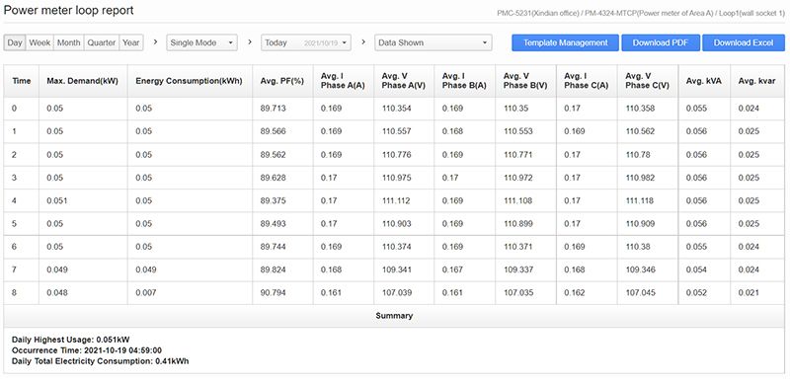
Task: Click the Energy Consumption(kWh) column header
Action: tap(190, 81)
